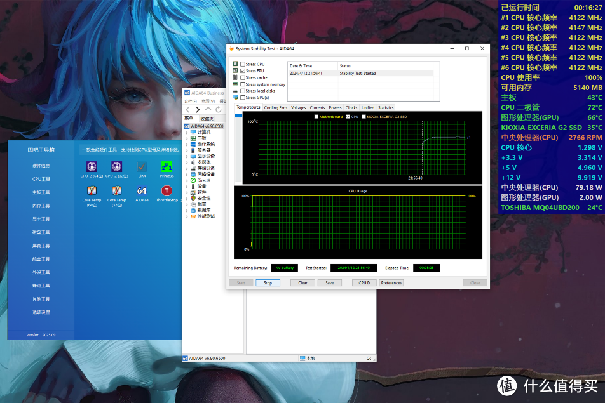
Task: Open the Currents tab
Action: pyautogui.click(x=317, y=107)
